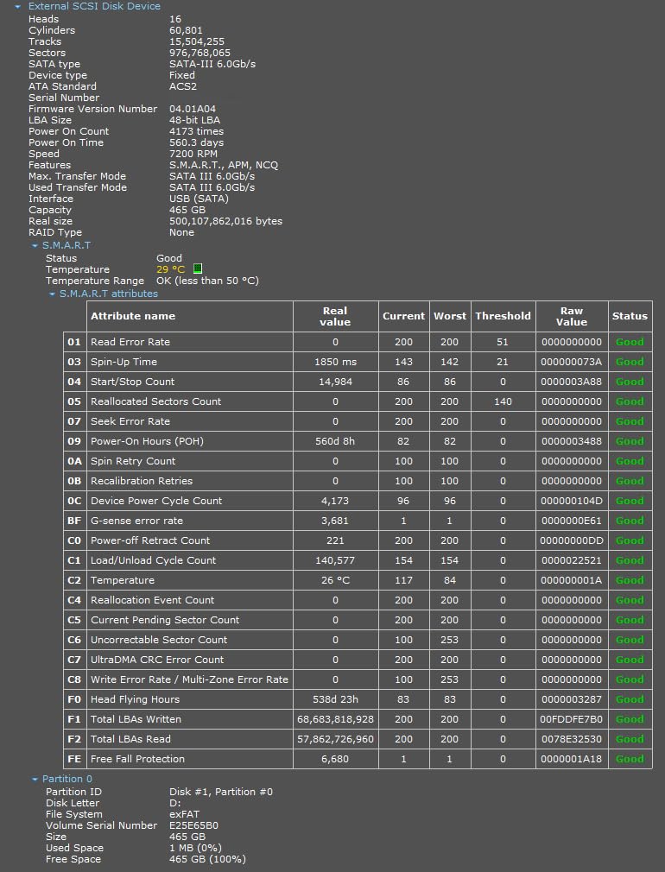Select the Temperature attribute in table
Viewport: 665px width, 872px height.
coord(358,580)
